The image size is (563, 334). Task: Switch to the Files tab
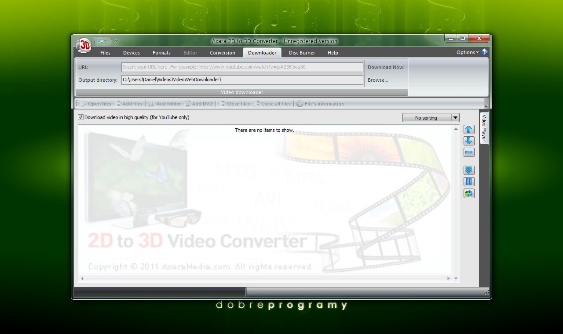[105, 53]
